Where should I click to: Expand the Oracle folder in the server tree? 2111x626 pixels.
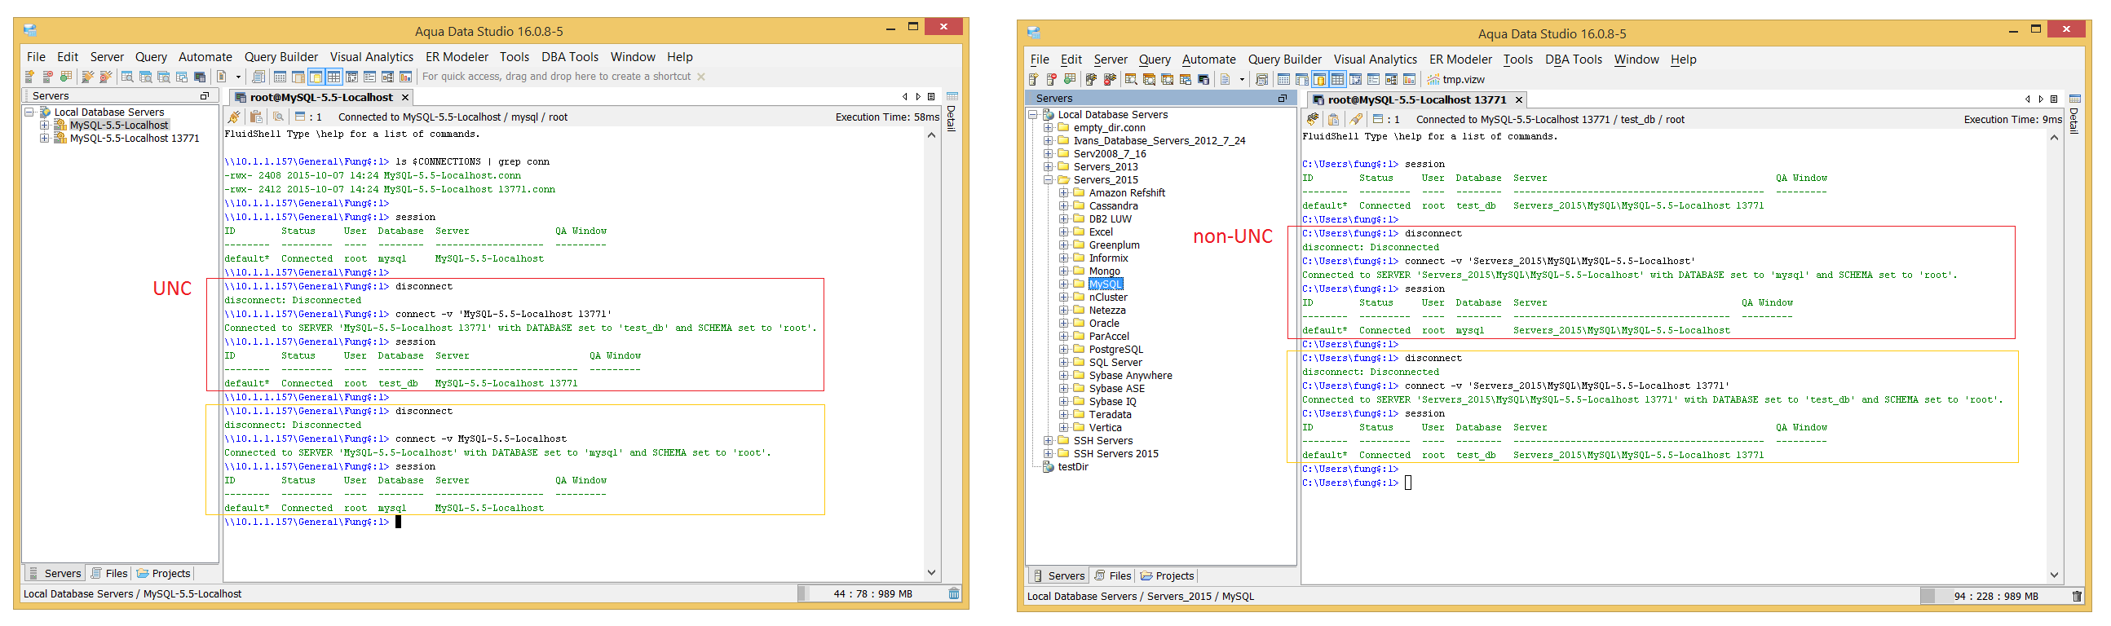pos(1064,324)
